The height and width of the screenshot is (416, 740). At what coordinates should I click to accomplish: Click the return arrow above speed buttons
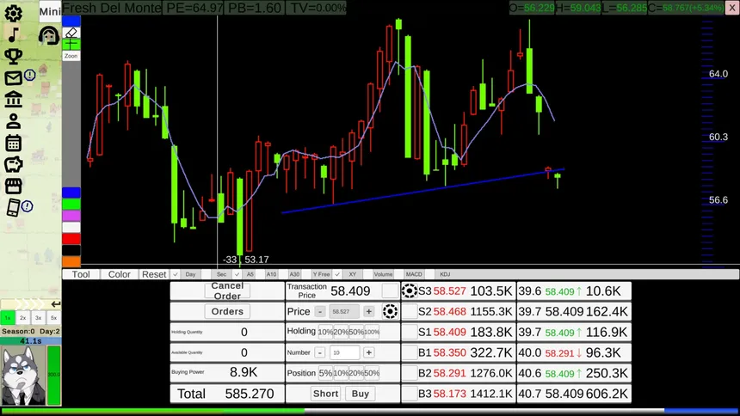(56, 304)
